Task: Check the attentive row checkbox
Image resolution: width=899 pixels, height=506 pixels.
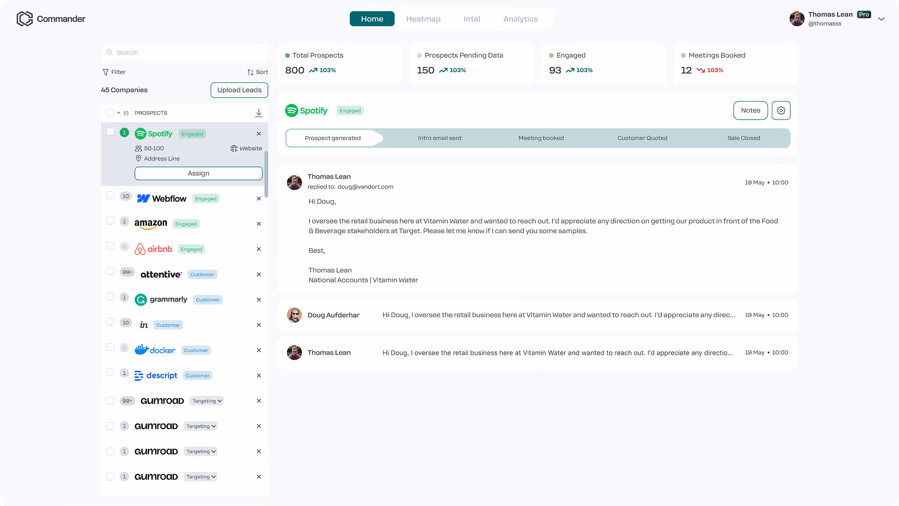Action: (110, 271)
